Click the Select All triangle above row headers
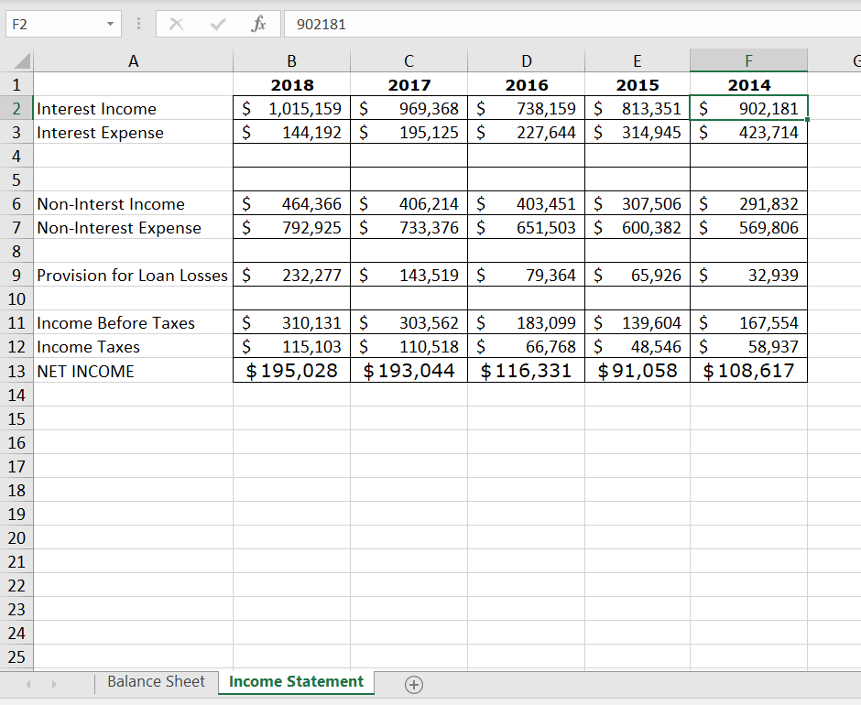The height and width of the screenshot is (705, 861). [22, 60]
